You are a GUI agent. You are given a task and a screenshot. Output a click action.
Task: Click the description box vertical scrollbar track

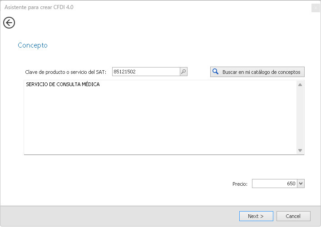coord(300,118)
